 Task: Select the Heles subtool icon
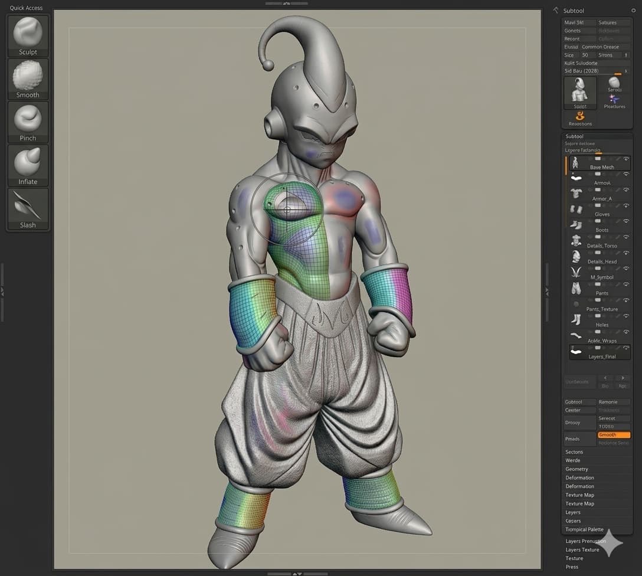pos(576,320)
